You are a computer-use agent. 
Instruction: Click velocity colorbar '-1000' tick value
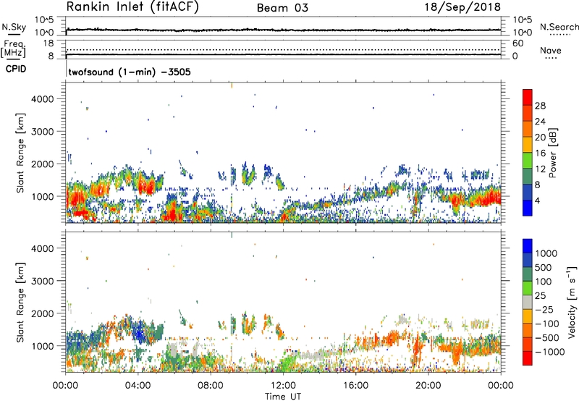point(549,352)
